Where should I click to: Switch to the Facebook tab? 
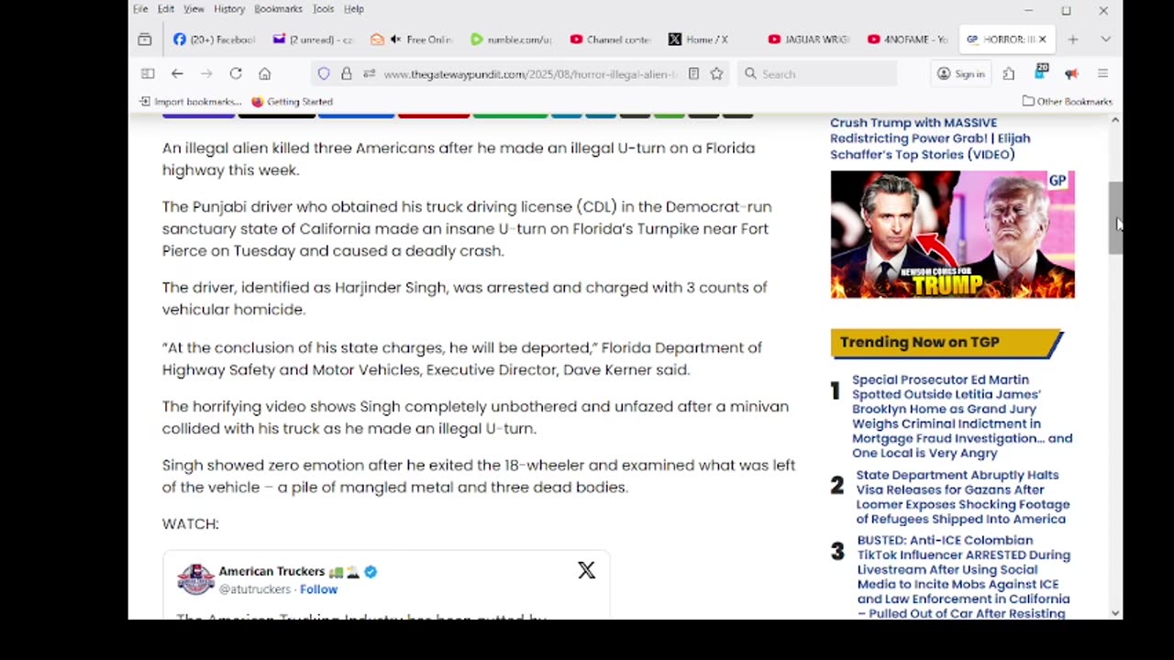tap(215, 39)
